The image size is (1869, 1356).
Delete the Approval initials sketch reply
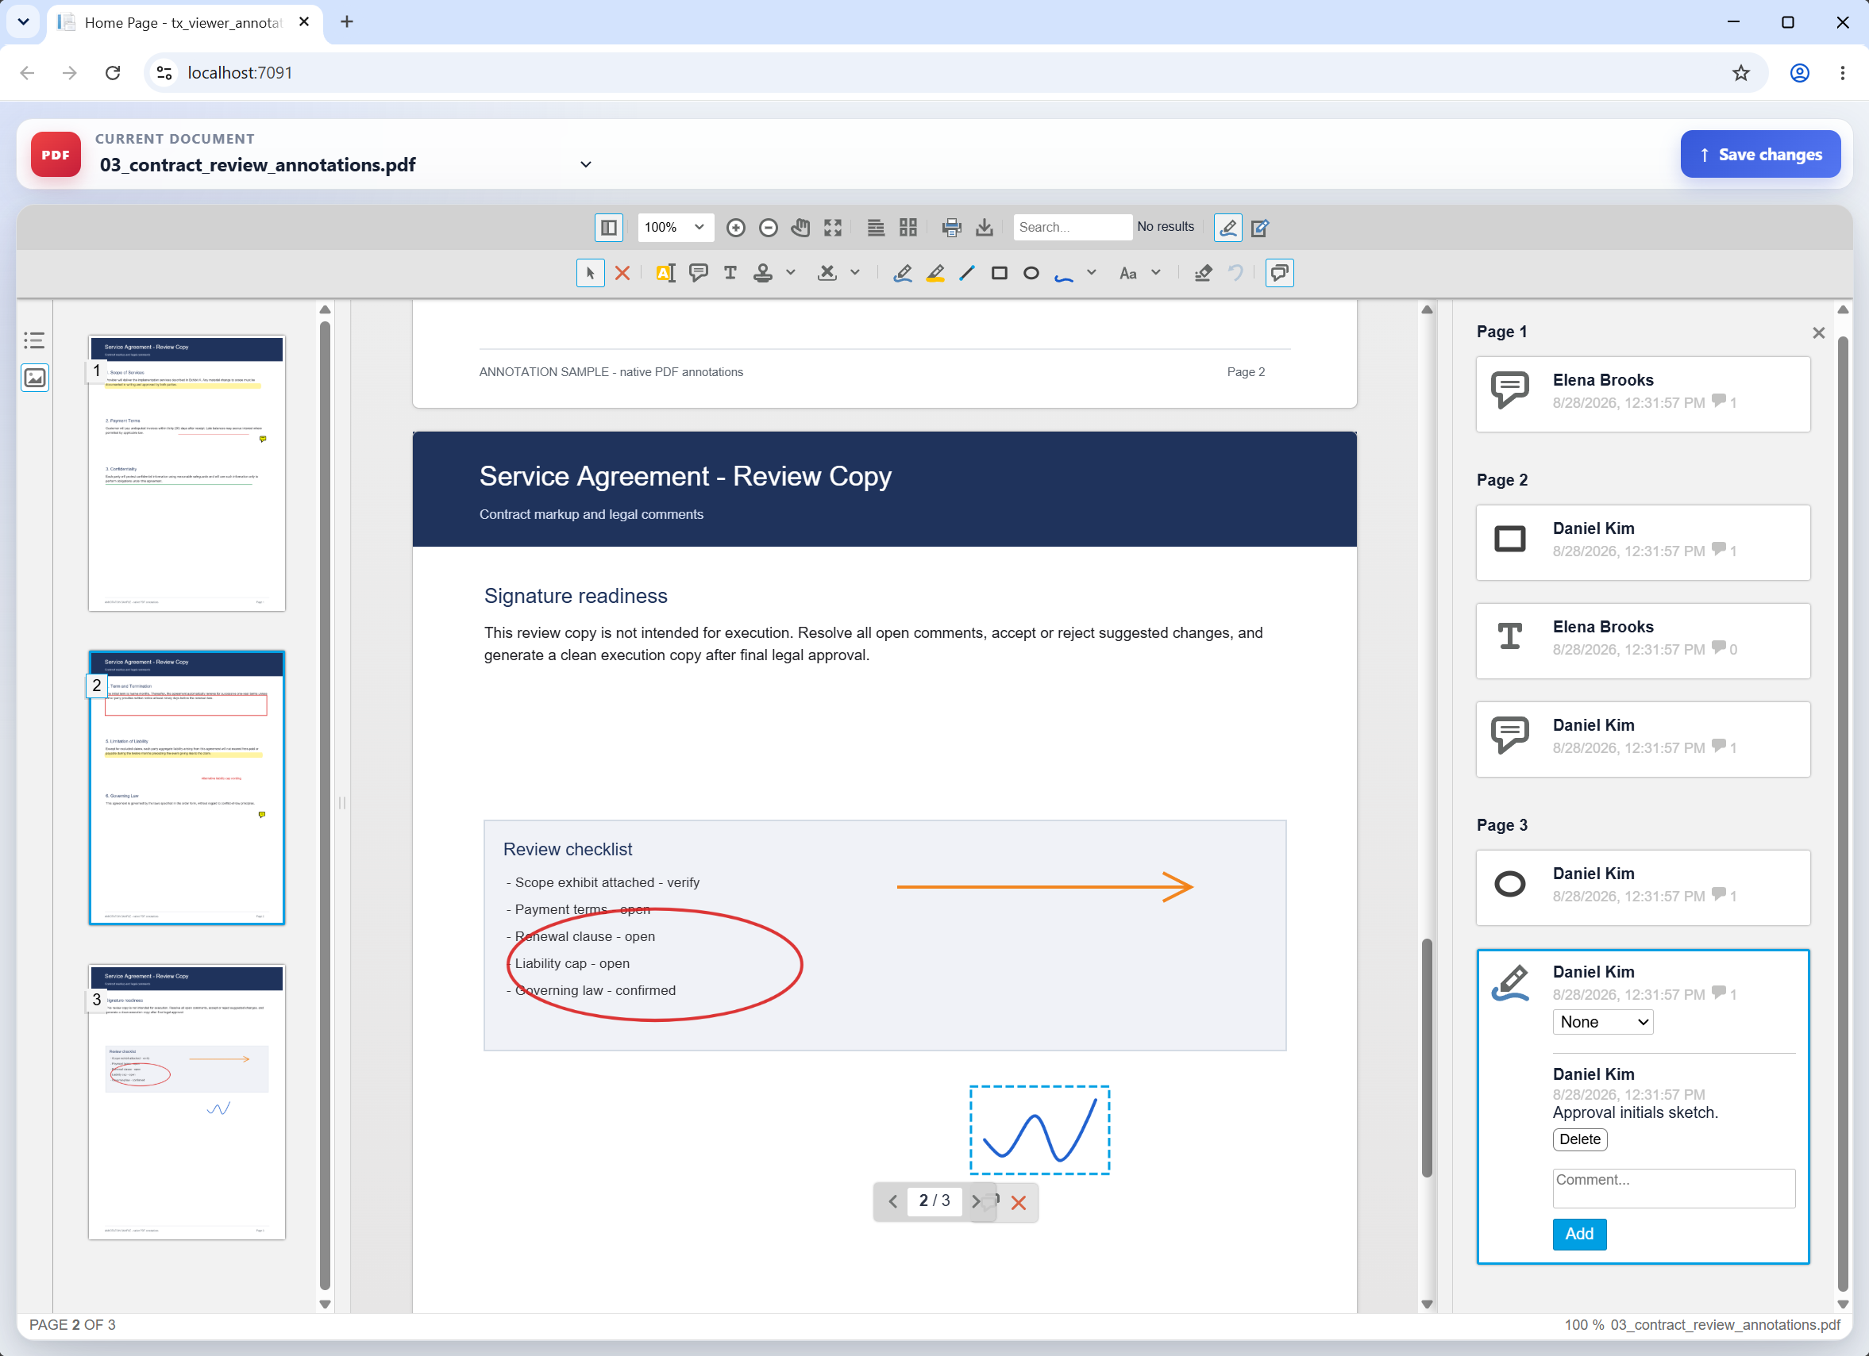tap(1579, 1139)
